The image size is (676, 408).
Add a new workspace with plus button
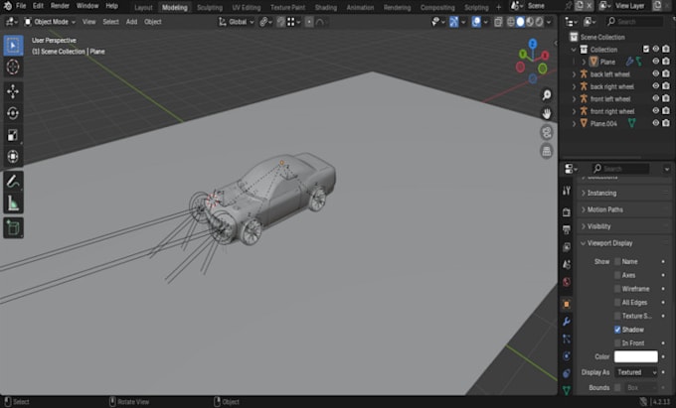click(498, 7)
